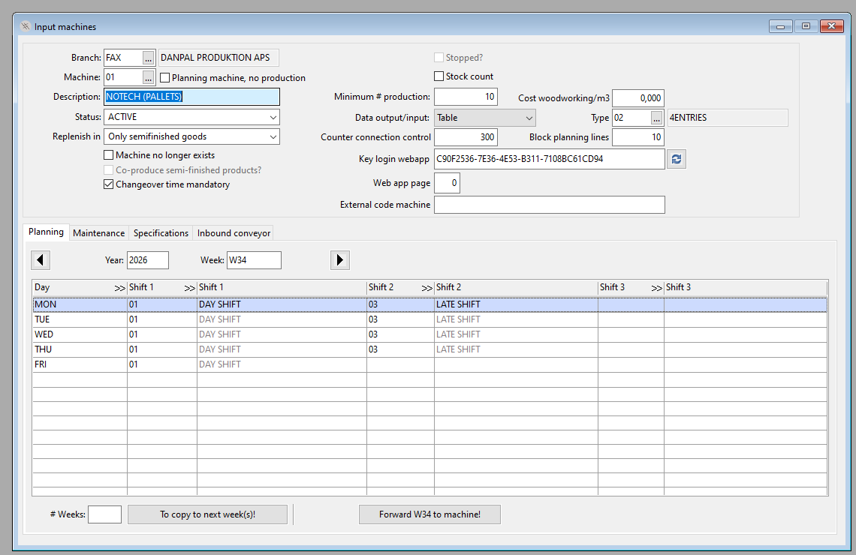Open the Inbound conveyor tab
Image resolution: width=856 pixels, height=555 pixels.
point(234,232)
